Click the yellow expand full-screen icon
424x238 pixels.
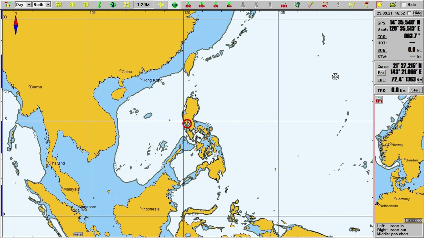coord(127,5)
